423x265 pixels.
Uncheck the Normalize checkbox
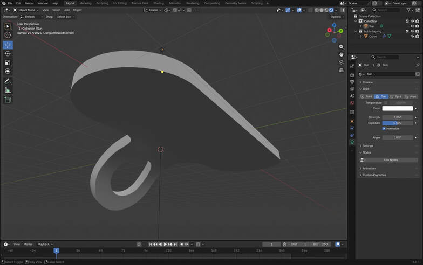tap(384, 129)
